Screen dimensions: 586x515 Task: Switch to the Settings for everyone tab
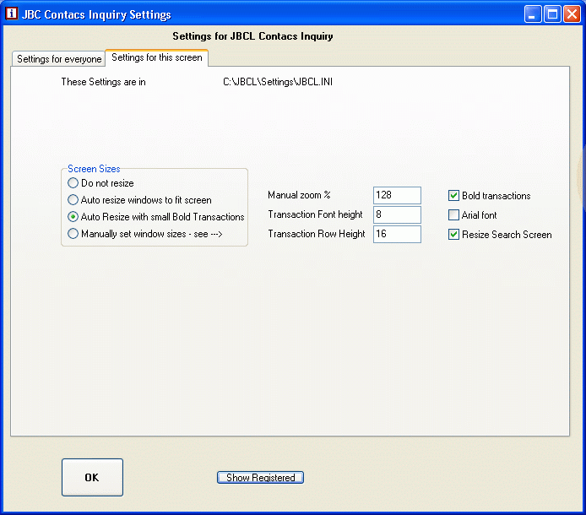[x=59, y=59]
